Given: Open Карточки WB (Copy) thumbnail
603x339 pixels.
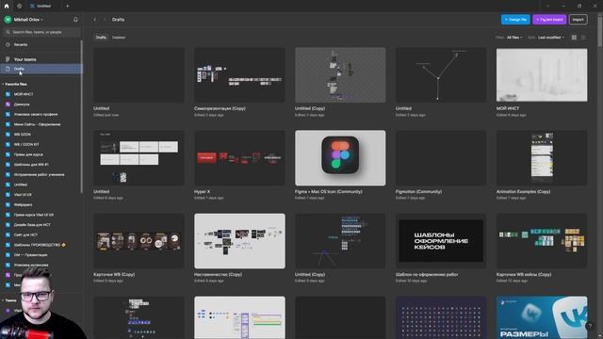Looking at the screenshot, I should [x=139, y=241].
